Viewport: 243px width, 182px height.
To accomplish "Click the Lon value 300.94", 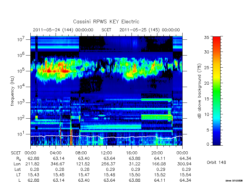I will point(184,164).
